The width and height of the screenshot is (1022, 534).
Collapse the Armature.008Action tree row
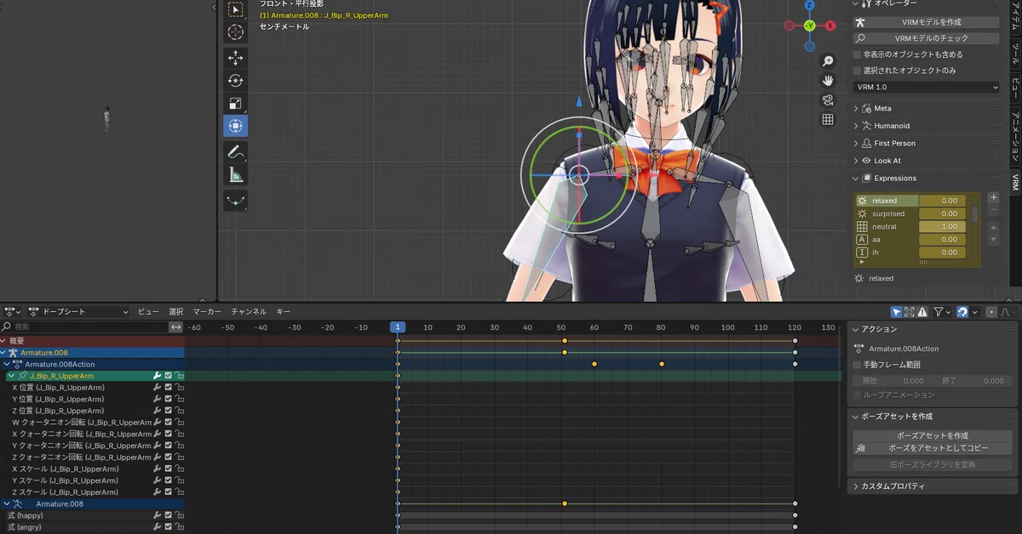coord(7,364)
